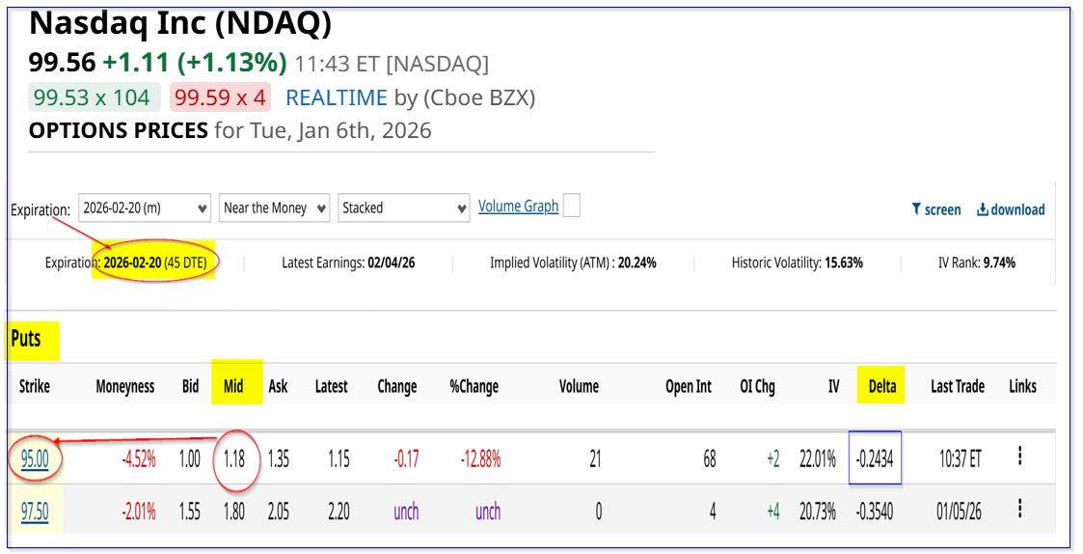Sort by the IV column header
1083x554 pixels.
(833, 387)
